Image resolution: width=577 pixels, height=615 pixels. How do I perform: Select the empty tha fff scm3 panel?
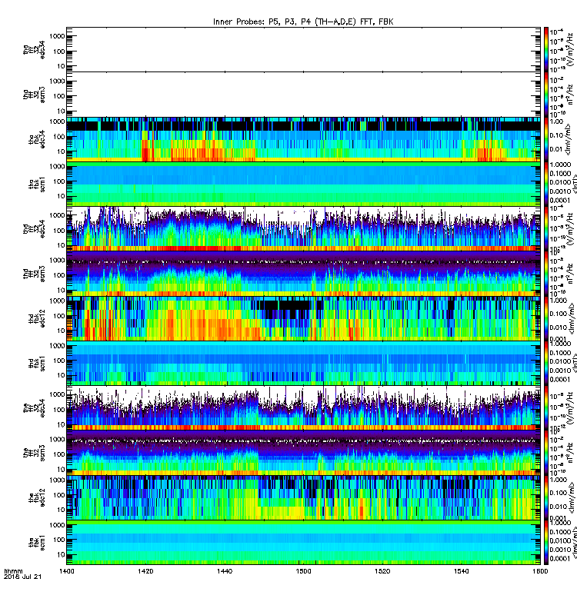pos(303,94)
